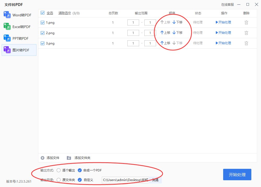Click the 删除 column header
This screenshot has width=261, height=187.
pos(246,13)
